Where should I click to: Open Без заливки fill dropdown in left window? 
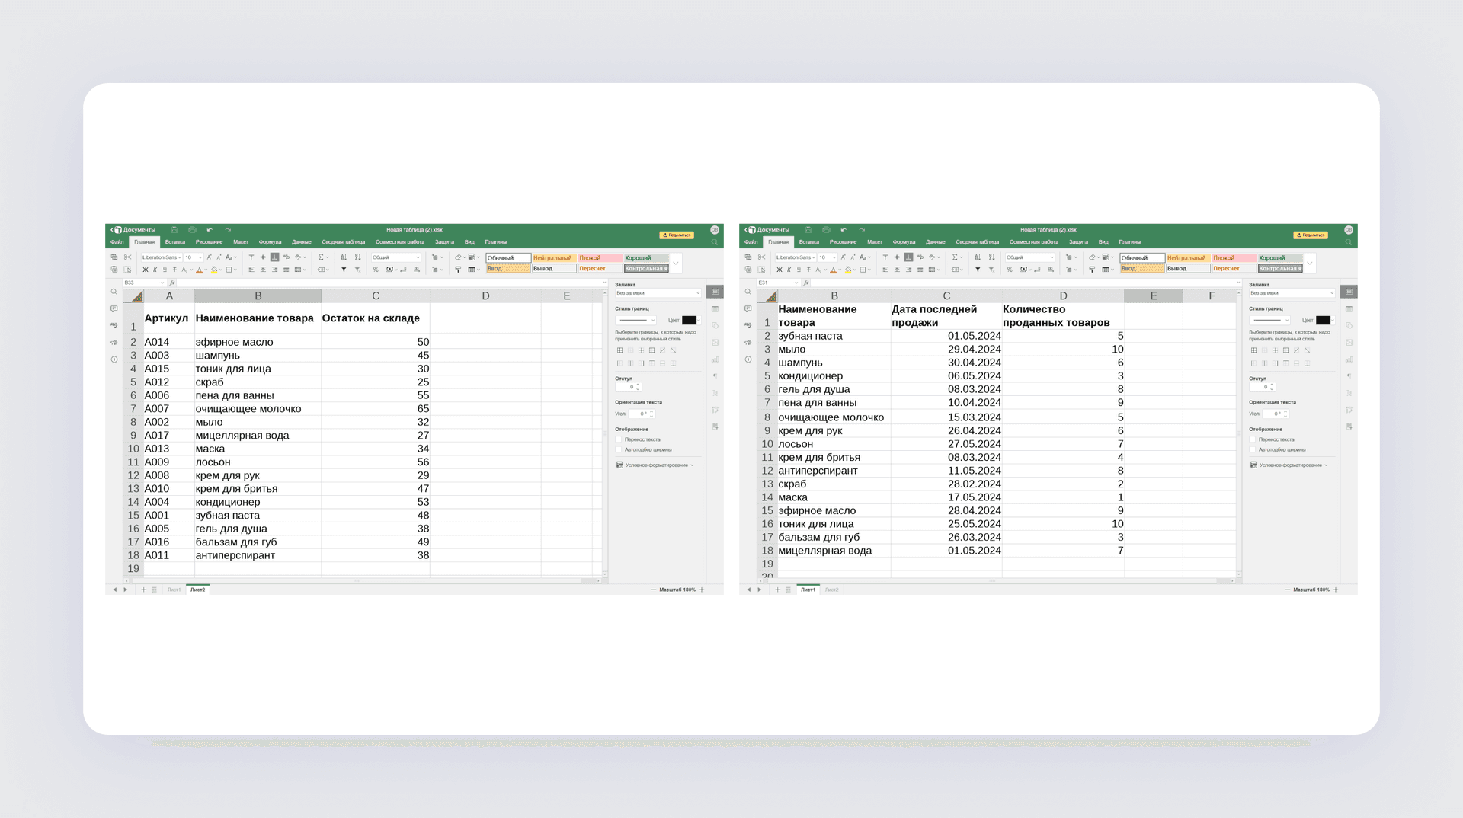pyautogui.click(x=658, y=293)
